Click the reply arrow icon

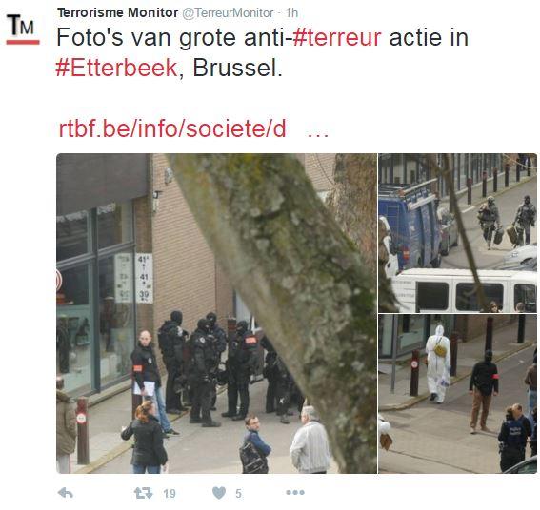coord(66,493)
